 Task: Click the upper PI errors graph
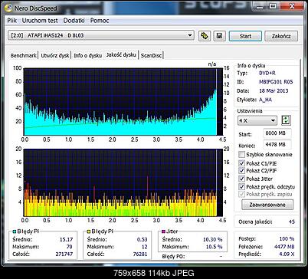tap(123, 102)
